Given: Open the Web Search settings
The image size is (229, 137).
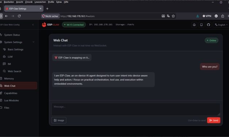Looking at the screenshot, I should point(15,71).
